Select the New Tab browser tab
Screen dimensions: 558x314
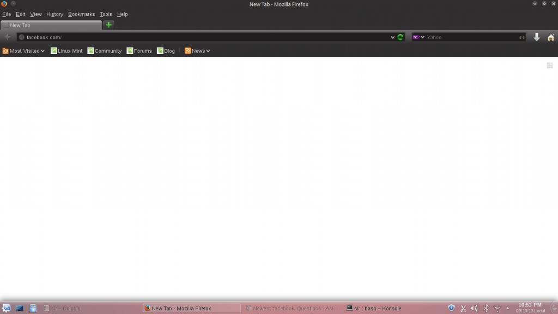tap(51, 25)
